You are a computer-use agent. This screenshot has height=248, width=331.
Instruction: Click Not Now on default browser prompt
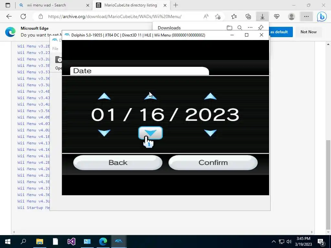pos(308,32)
